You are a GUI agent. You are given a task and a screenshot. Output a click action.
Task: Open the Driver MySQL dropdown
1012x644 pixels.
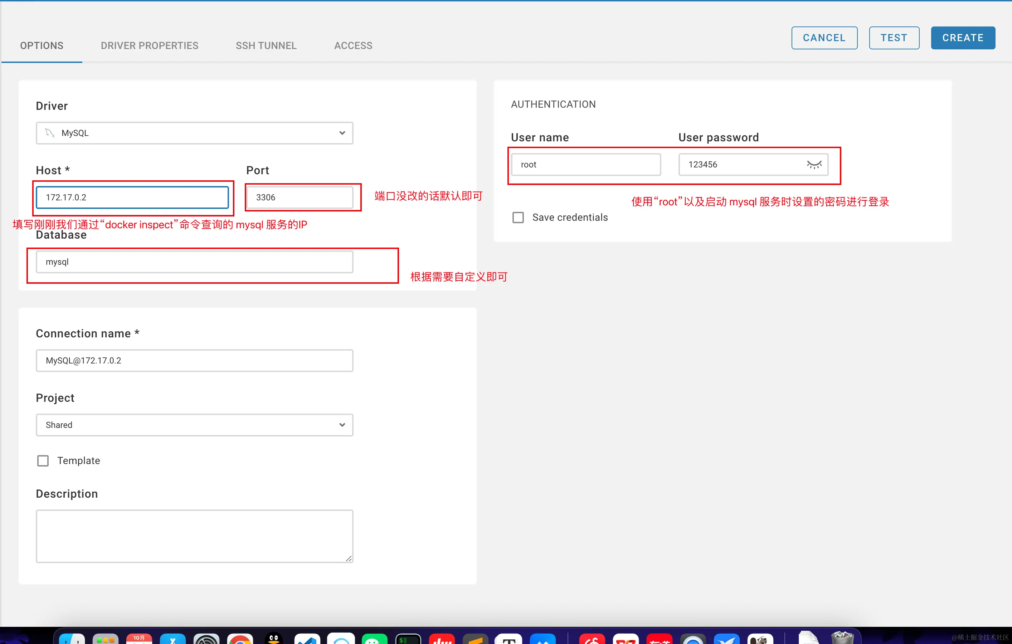point(194,133)
